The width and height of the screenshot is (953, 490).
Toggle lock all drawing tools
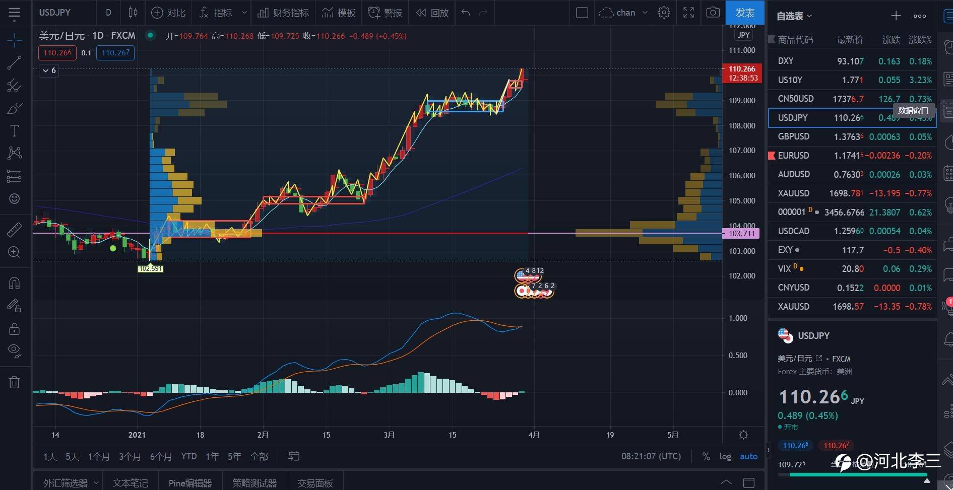(14, 329)
